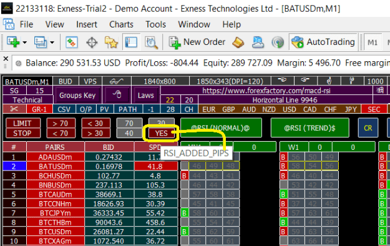Expand the Profiles dropdown arrow
390x246 pixels.
click(x=52, y=42)
